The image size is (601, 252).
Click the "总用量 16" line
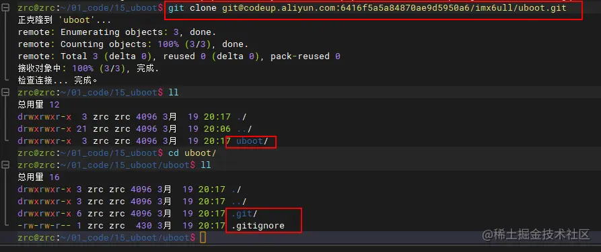tap(39, 177)
